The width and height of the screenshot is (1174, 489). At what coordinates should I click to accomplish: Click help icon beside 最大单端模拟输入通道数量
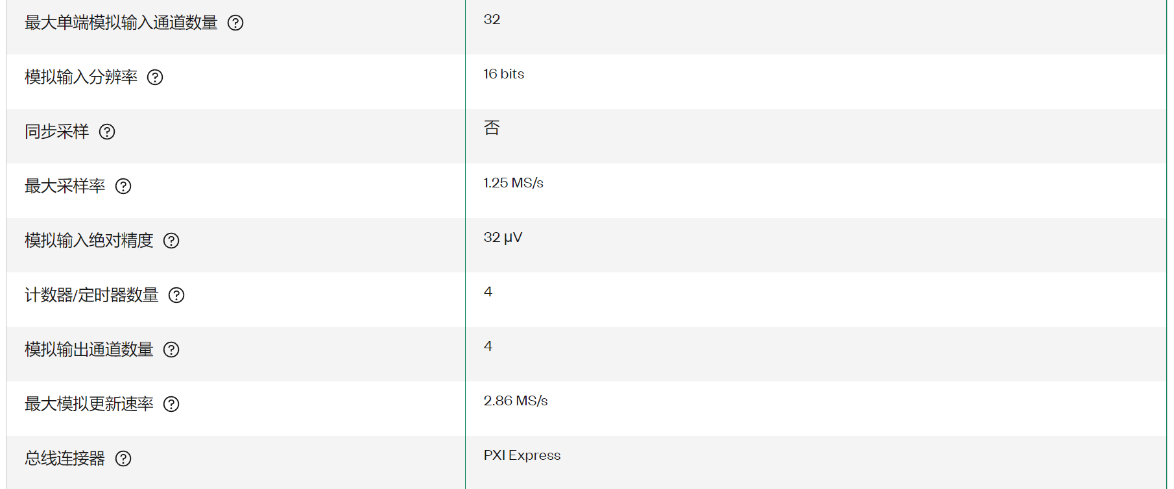(235, 23)
